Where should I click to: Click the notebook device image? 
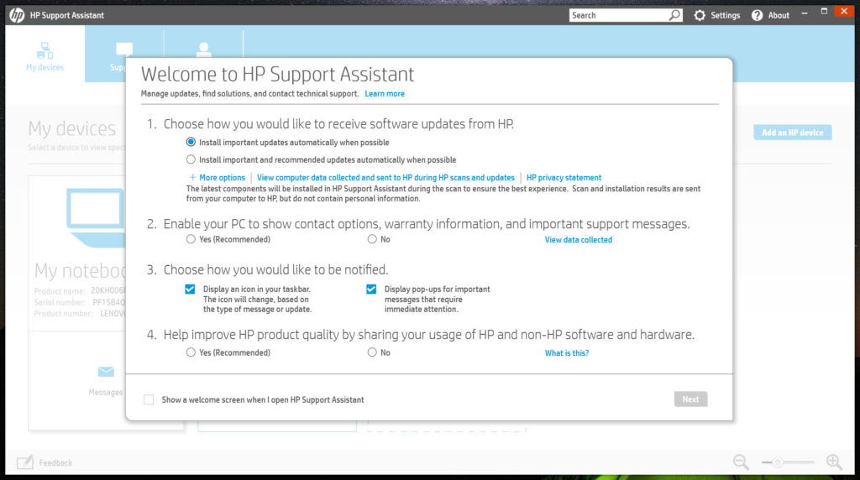pos(97,217)
